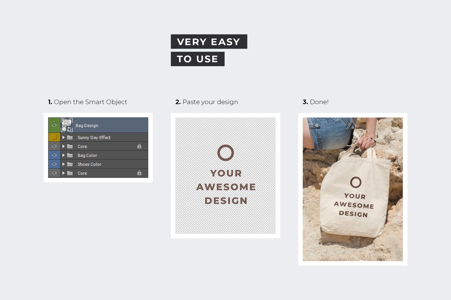Click the eye icon of the upper Core group

(x=54, y=146)
